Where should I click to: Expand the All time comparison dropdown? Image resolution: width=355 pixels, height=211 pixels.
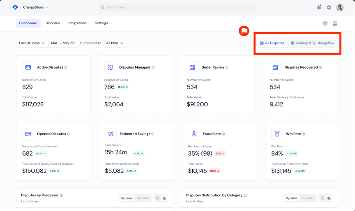click(115, 43)
